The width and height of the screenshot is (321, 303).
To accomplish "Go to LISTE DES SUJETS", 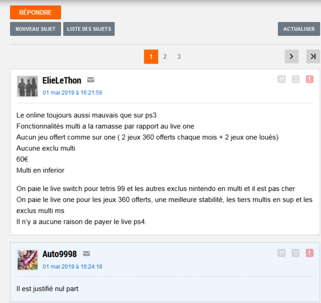I will (89, 29).
